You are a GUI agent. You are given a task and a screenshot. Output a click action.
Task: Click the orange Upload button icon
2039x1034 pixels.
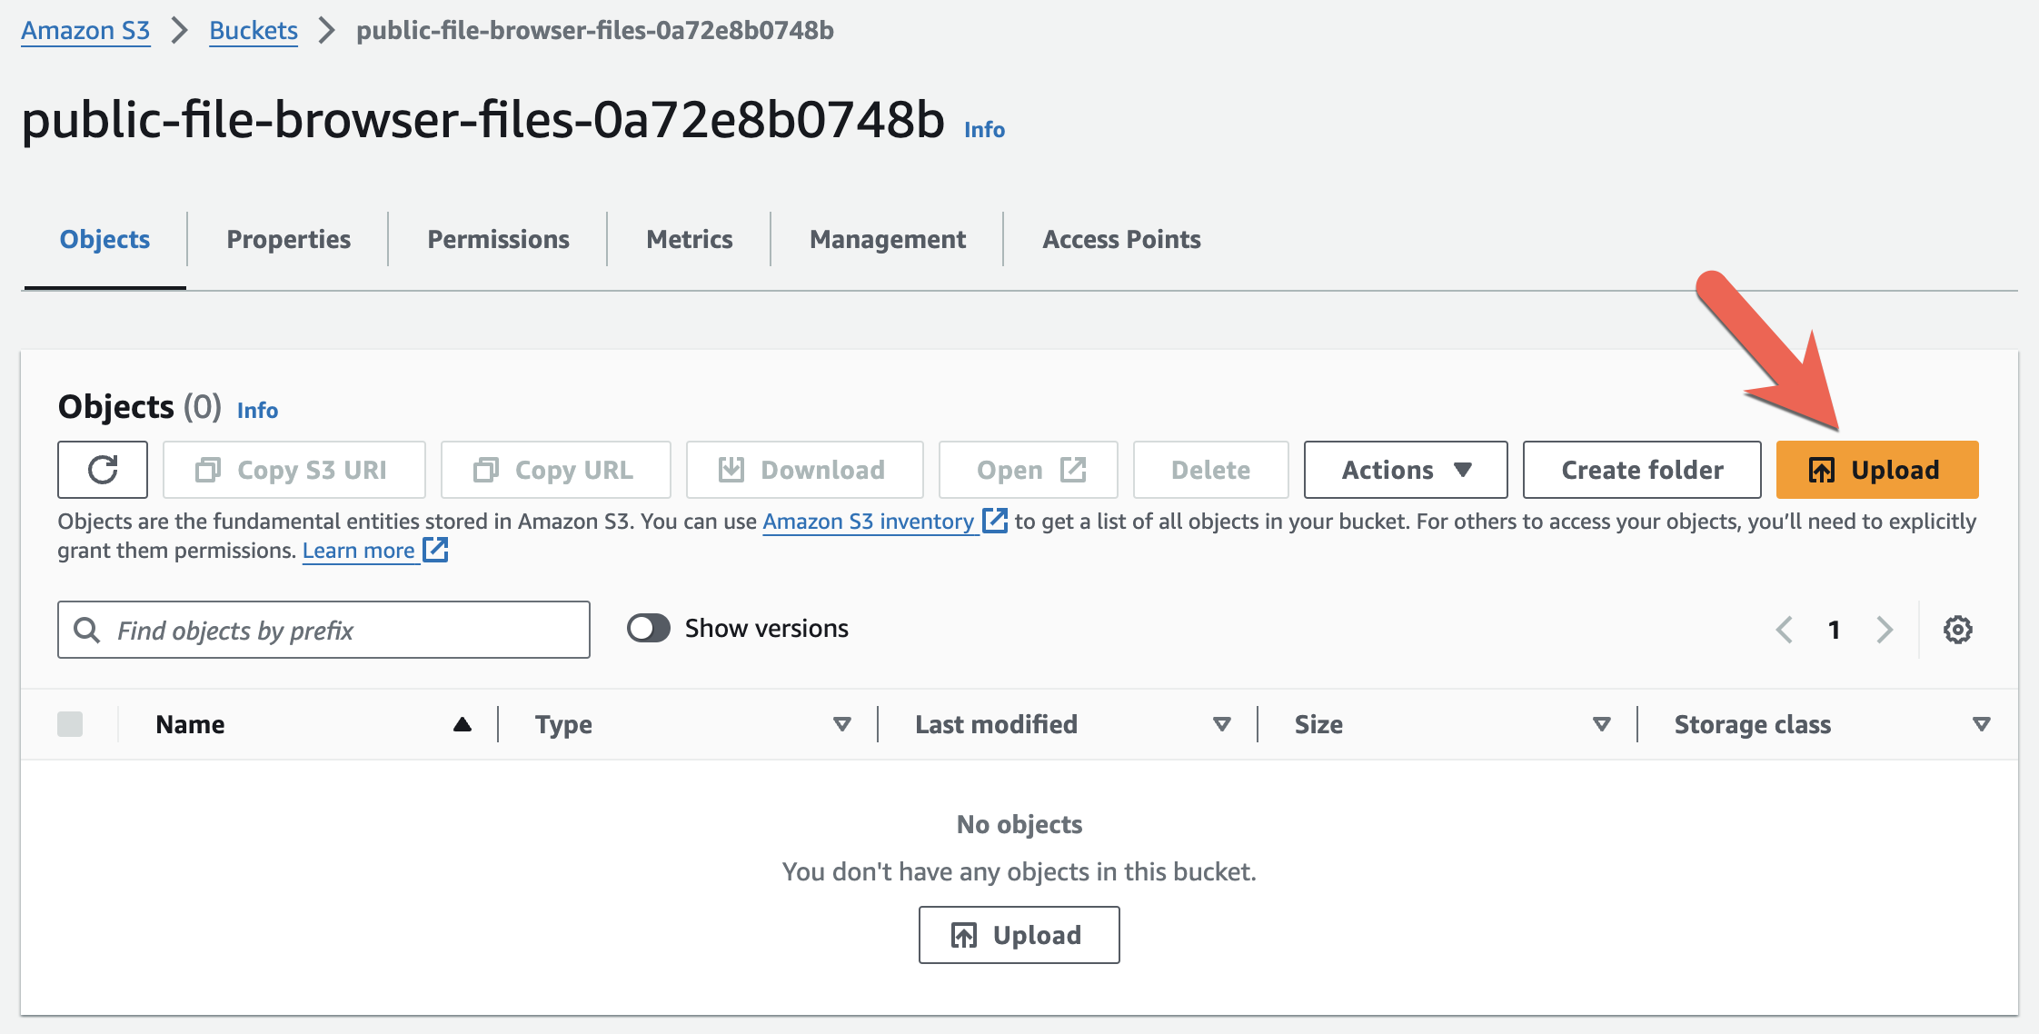[1822, 470]
